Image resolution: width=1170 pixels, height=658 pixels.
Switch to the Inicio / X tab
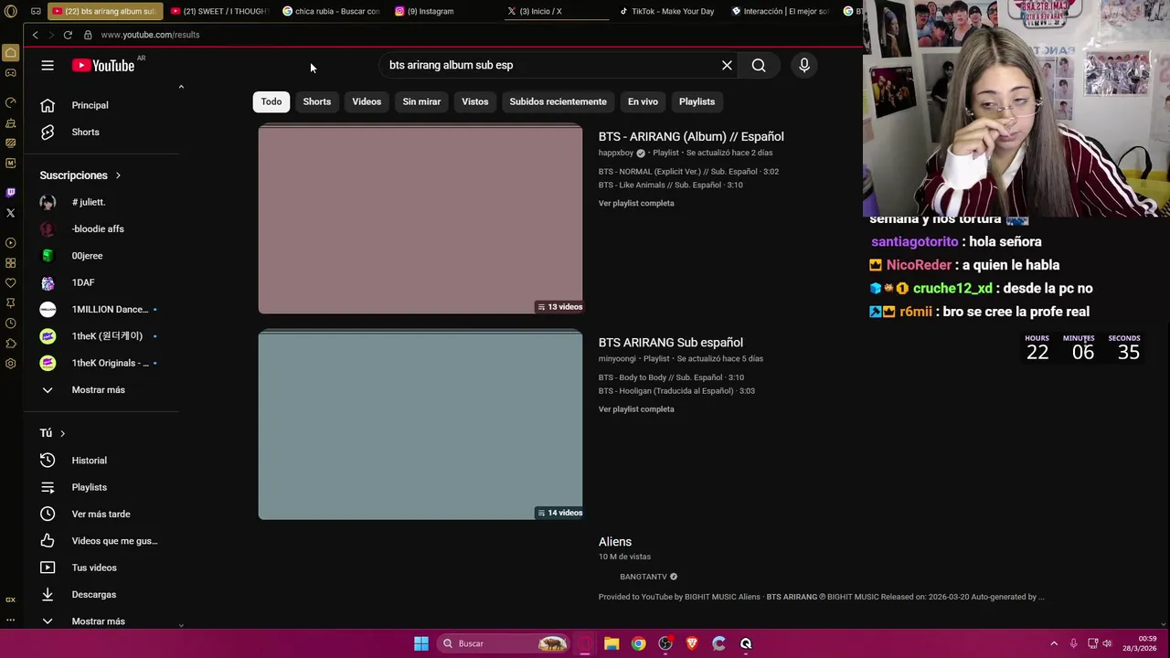(555, 11)
